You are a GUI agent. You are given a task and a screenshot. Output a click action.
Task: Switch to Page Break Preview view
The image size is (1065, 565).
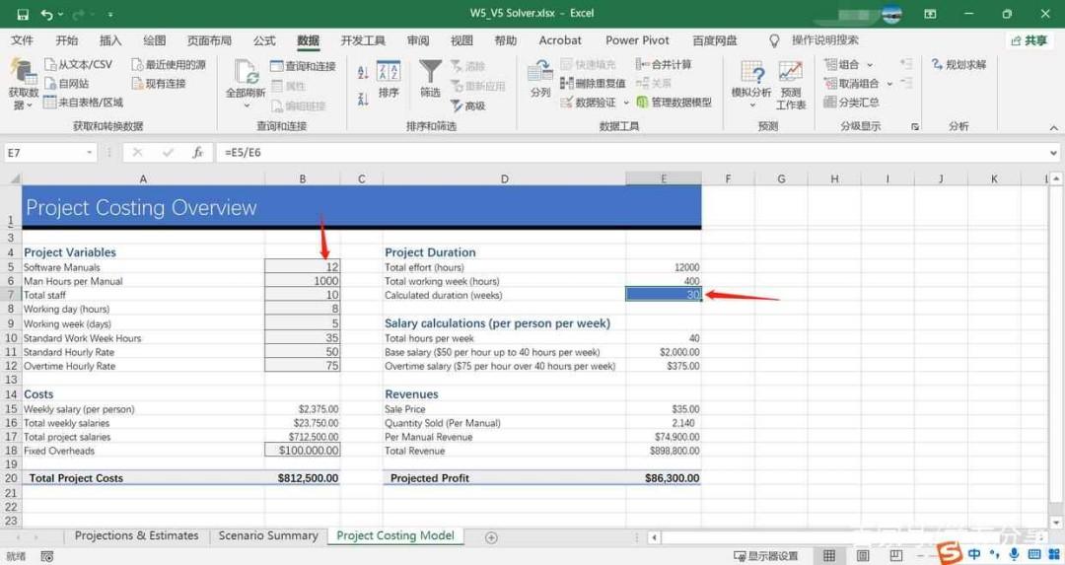tap(895, 556)
